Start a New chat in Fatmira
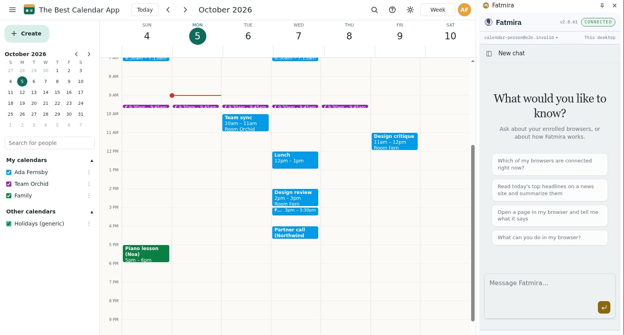This screenshot has height=335, width=624. tap(511, 53)
